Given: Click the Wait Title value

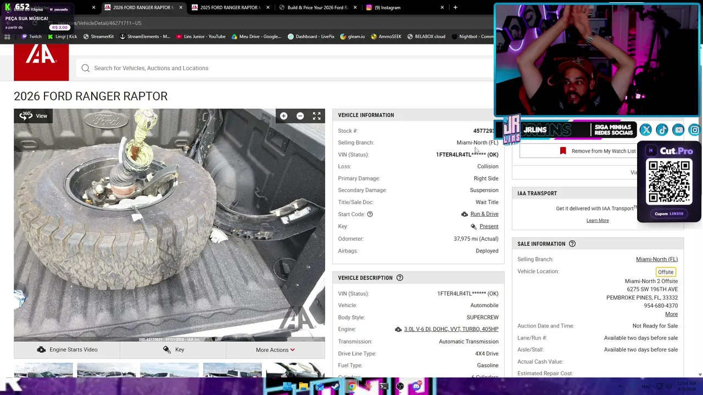Looking at the screenshot, I should click(x=487, y=202).
